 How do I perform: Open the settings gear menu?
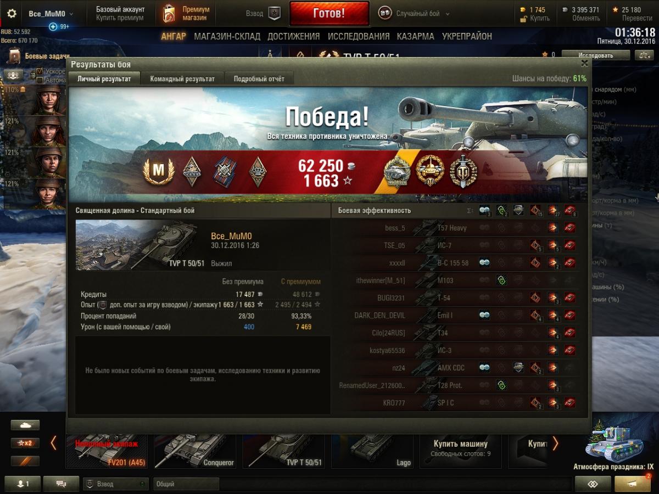coord(12,14)
